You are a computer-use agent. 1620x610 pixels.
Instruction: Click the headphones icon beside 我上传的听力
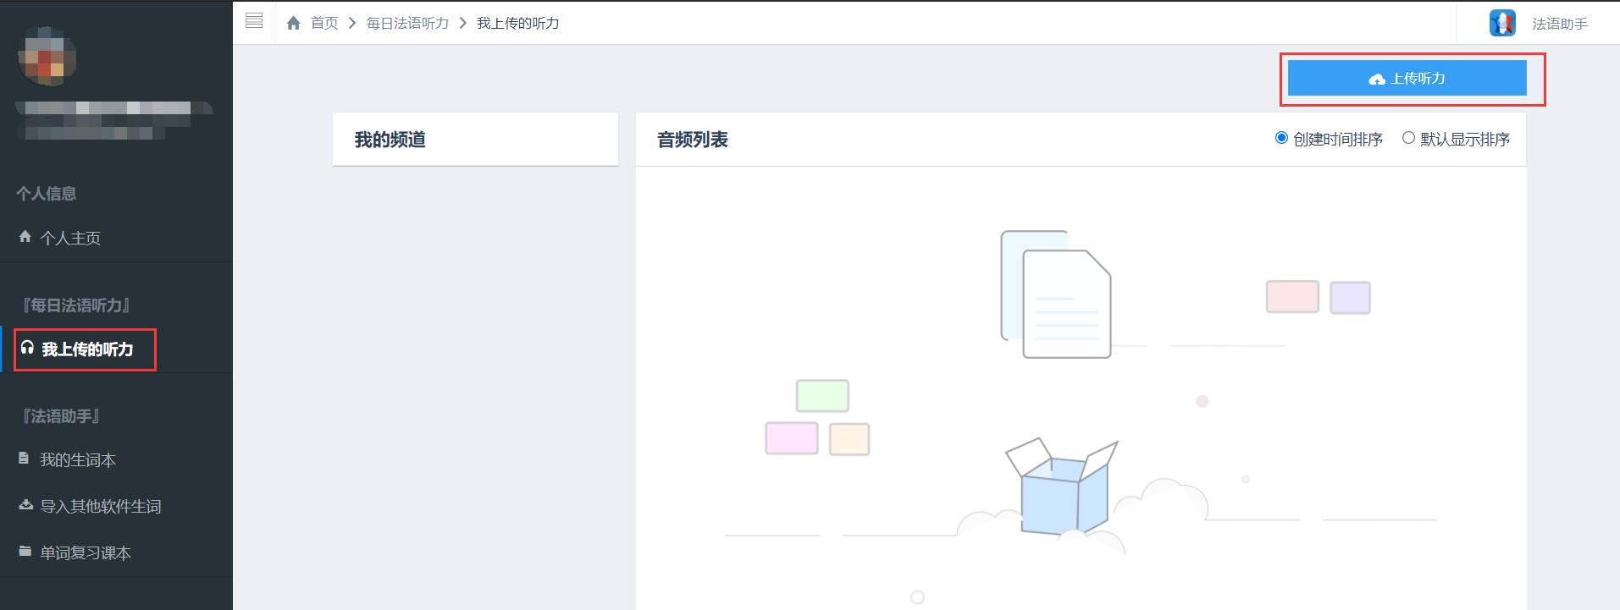coord(27,348)
